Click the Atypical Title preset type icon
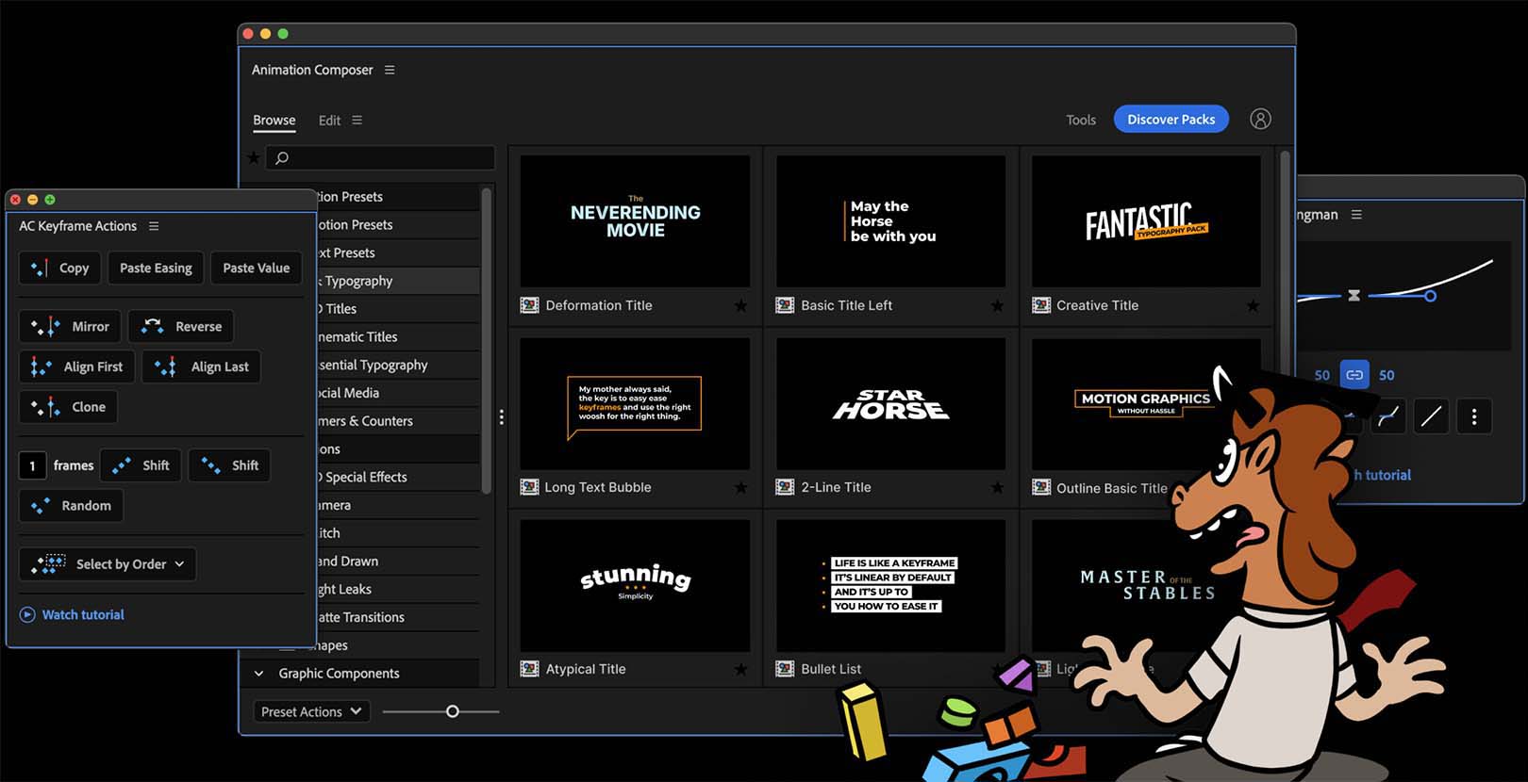The image size is (1528, 782). 530,669
